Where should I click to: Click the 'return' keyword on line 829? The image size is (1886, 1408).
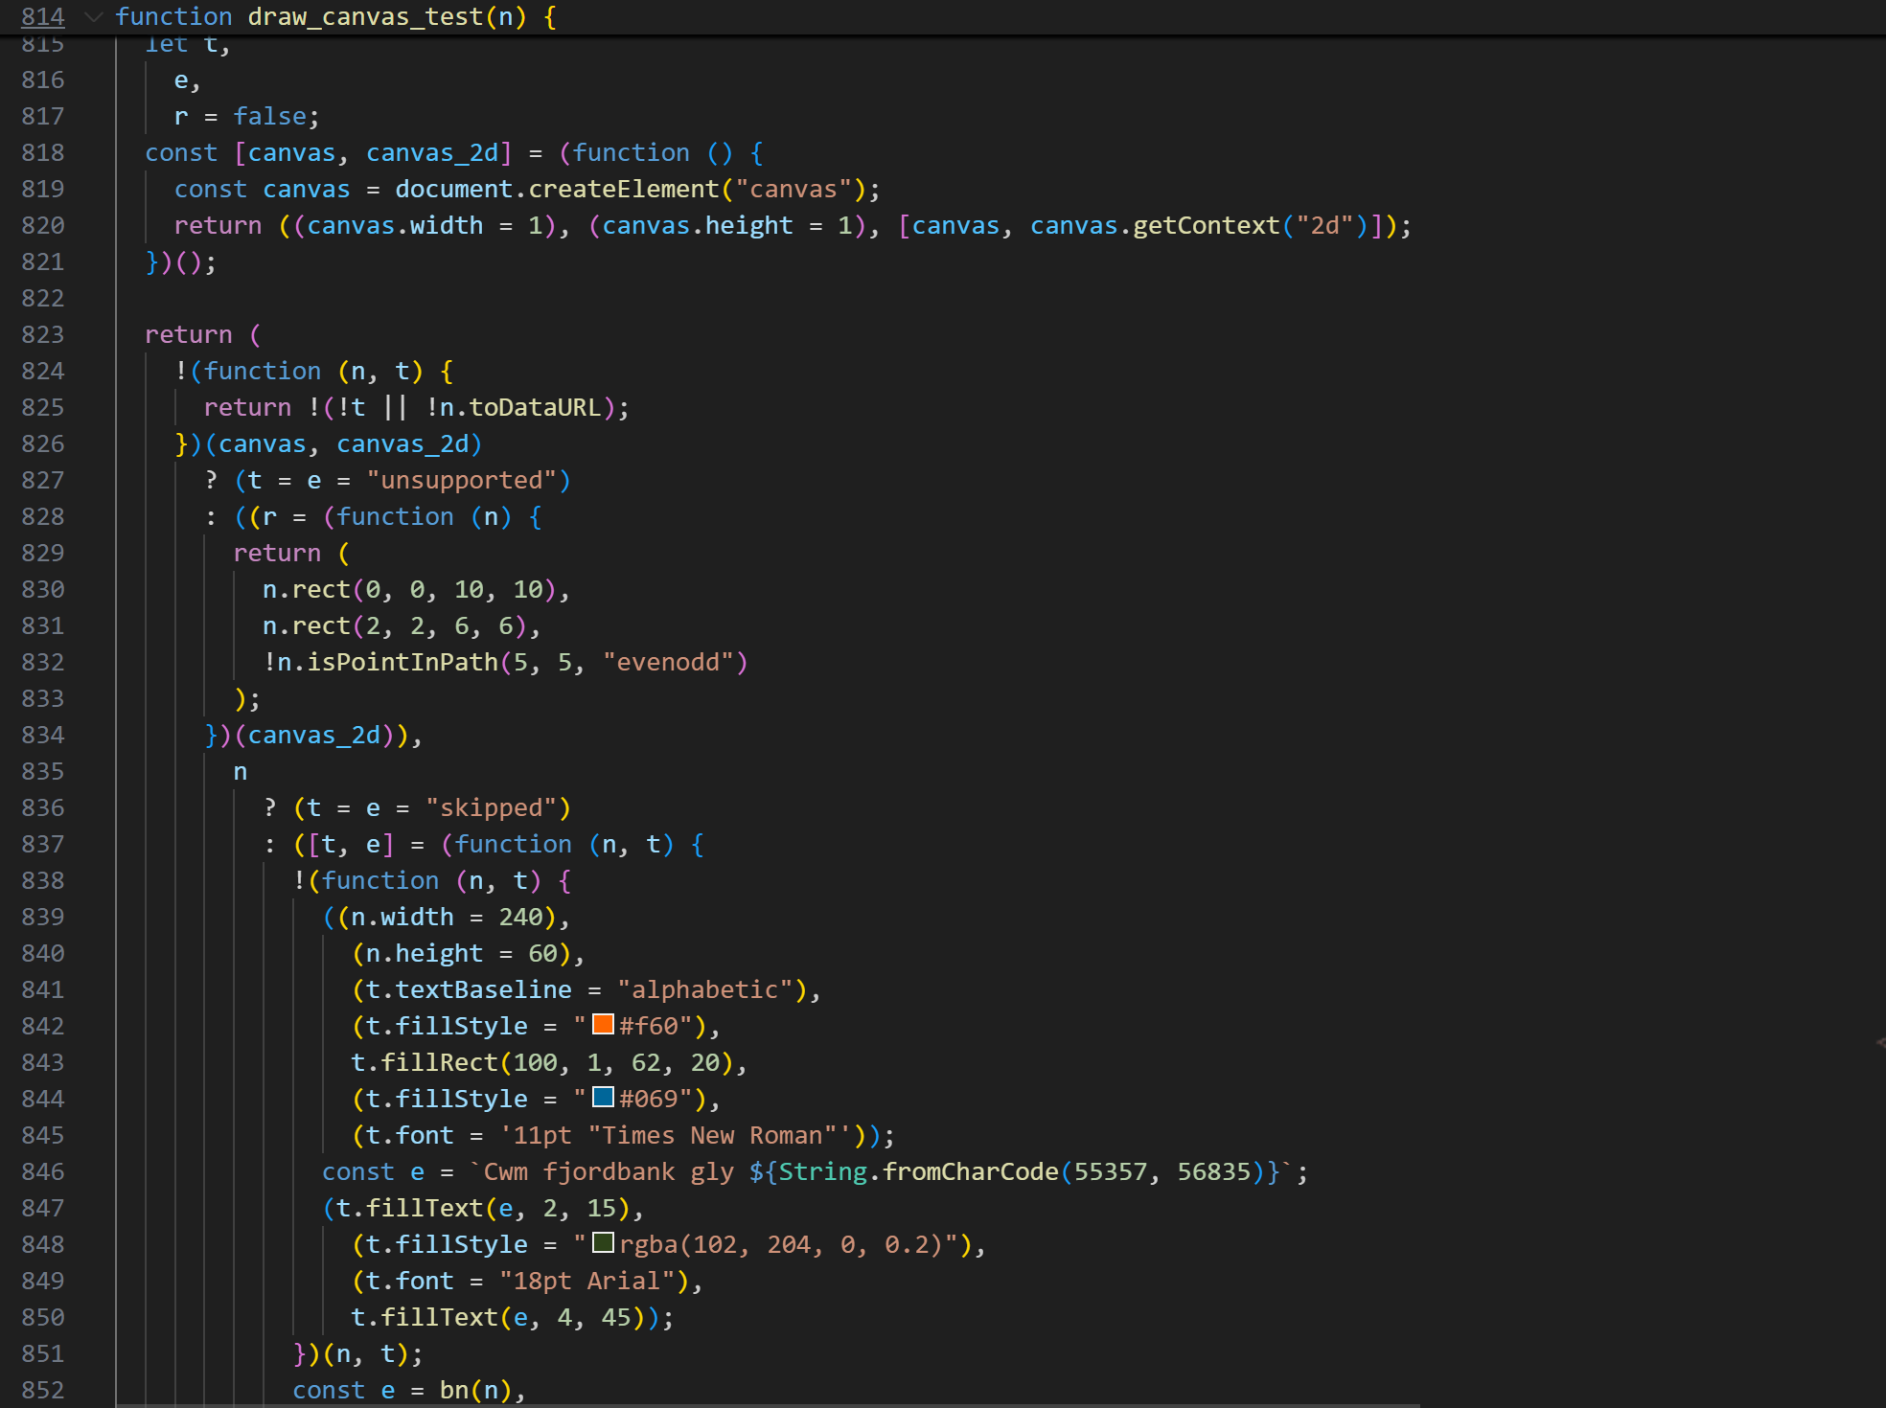pos(277,553)
